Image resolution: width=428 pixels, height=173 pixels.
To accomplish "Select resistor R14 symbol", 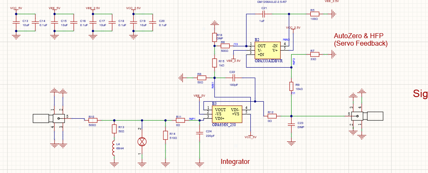I will (165, 135).
